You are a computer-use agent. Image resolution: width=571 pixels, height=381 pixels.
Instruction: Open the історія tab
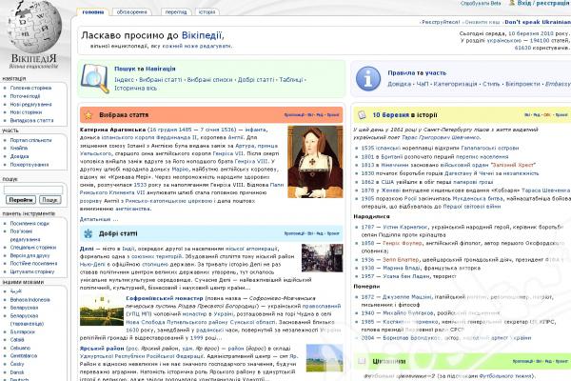207,12
